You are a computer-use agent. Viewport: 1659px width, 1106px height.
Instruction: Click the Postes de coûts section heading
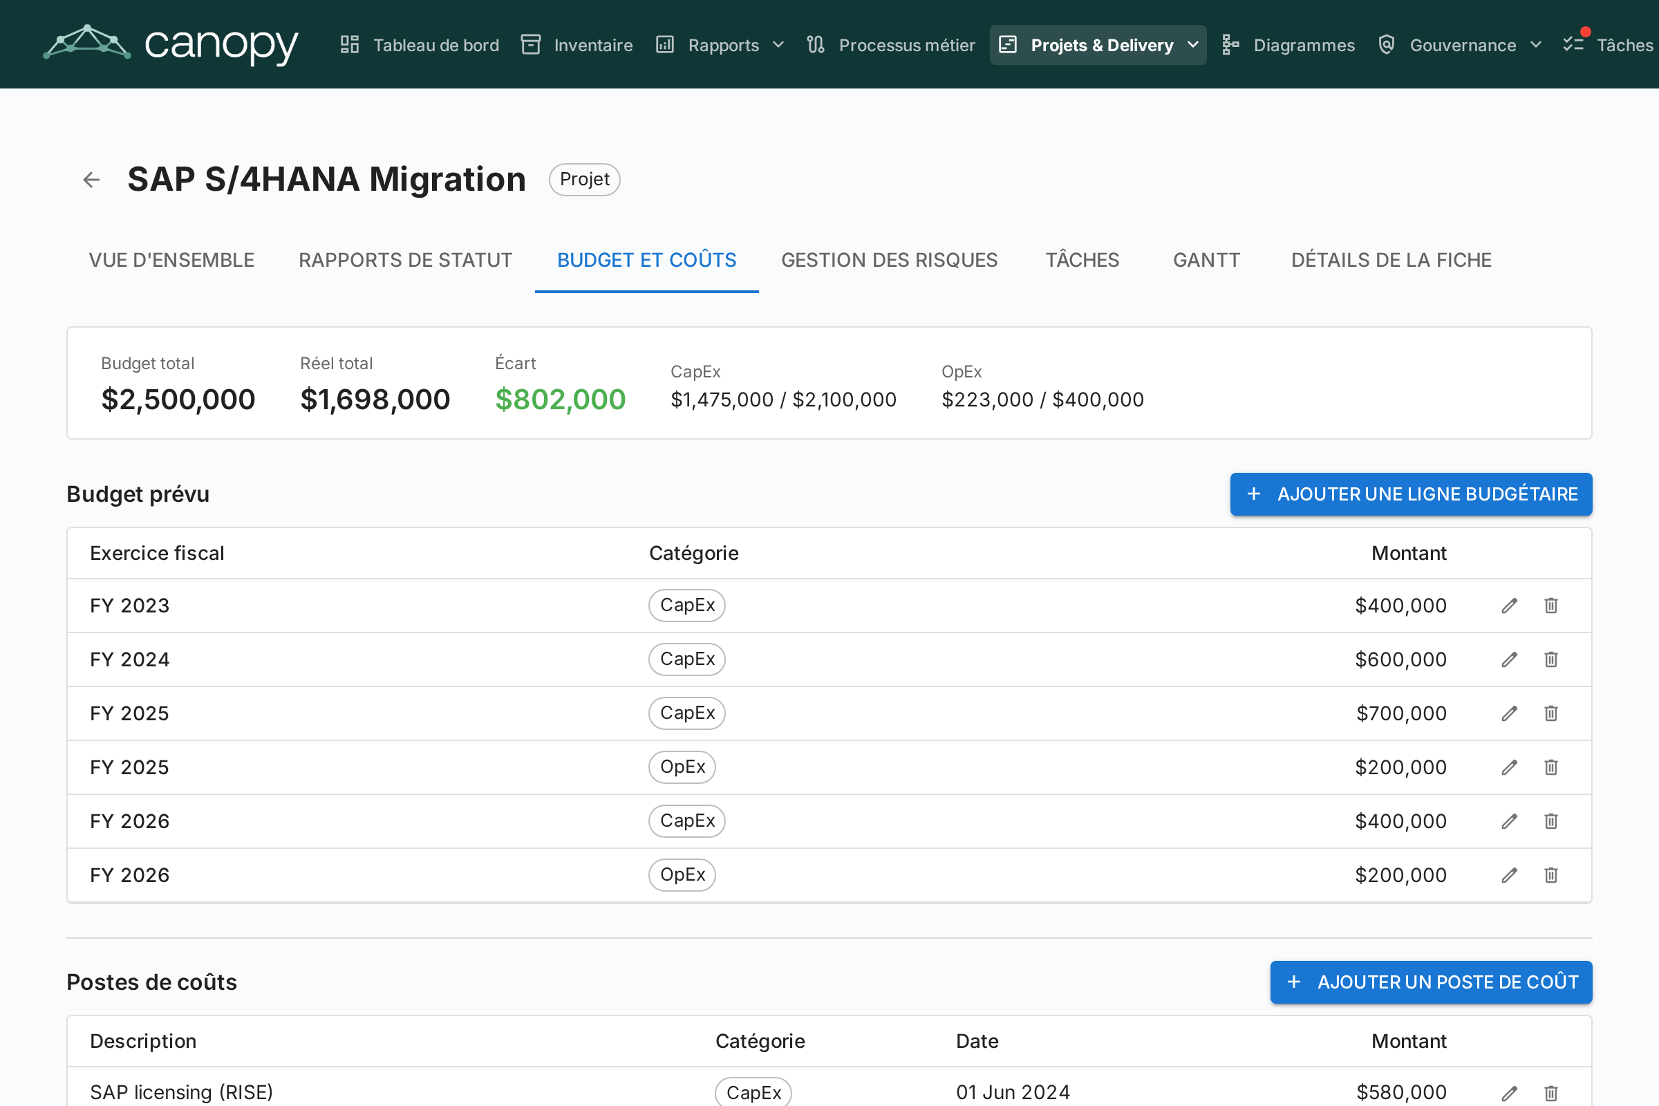point(151,982)
